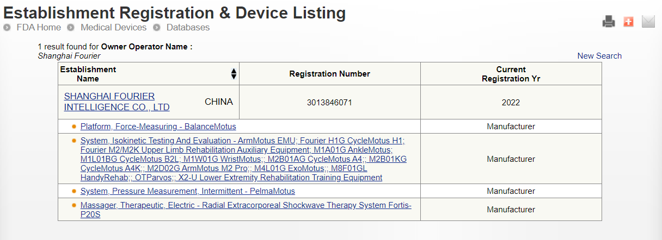The height and width of the screenshot is (240, 662).
Task: Navigate to Databases breadcrumb
Action: coord(188,27)
